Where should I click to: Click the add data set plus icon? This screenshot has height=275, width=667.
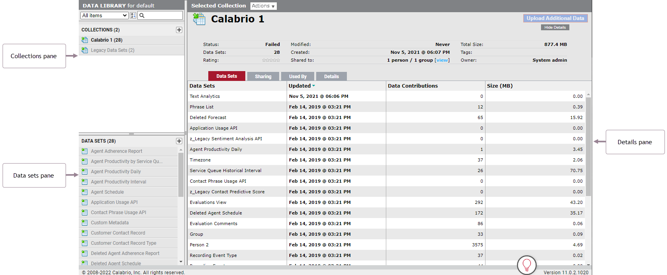(x=179, y=141)
